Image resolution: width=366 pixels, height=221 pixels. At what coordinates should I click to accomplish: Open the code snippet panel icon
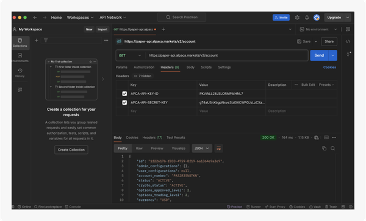[348, 41]
